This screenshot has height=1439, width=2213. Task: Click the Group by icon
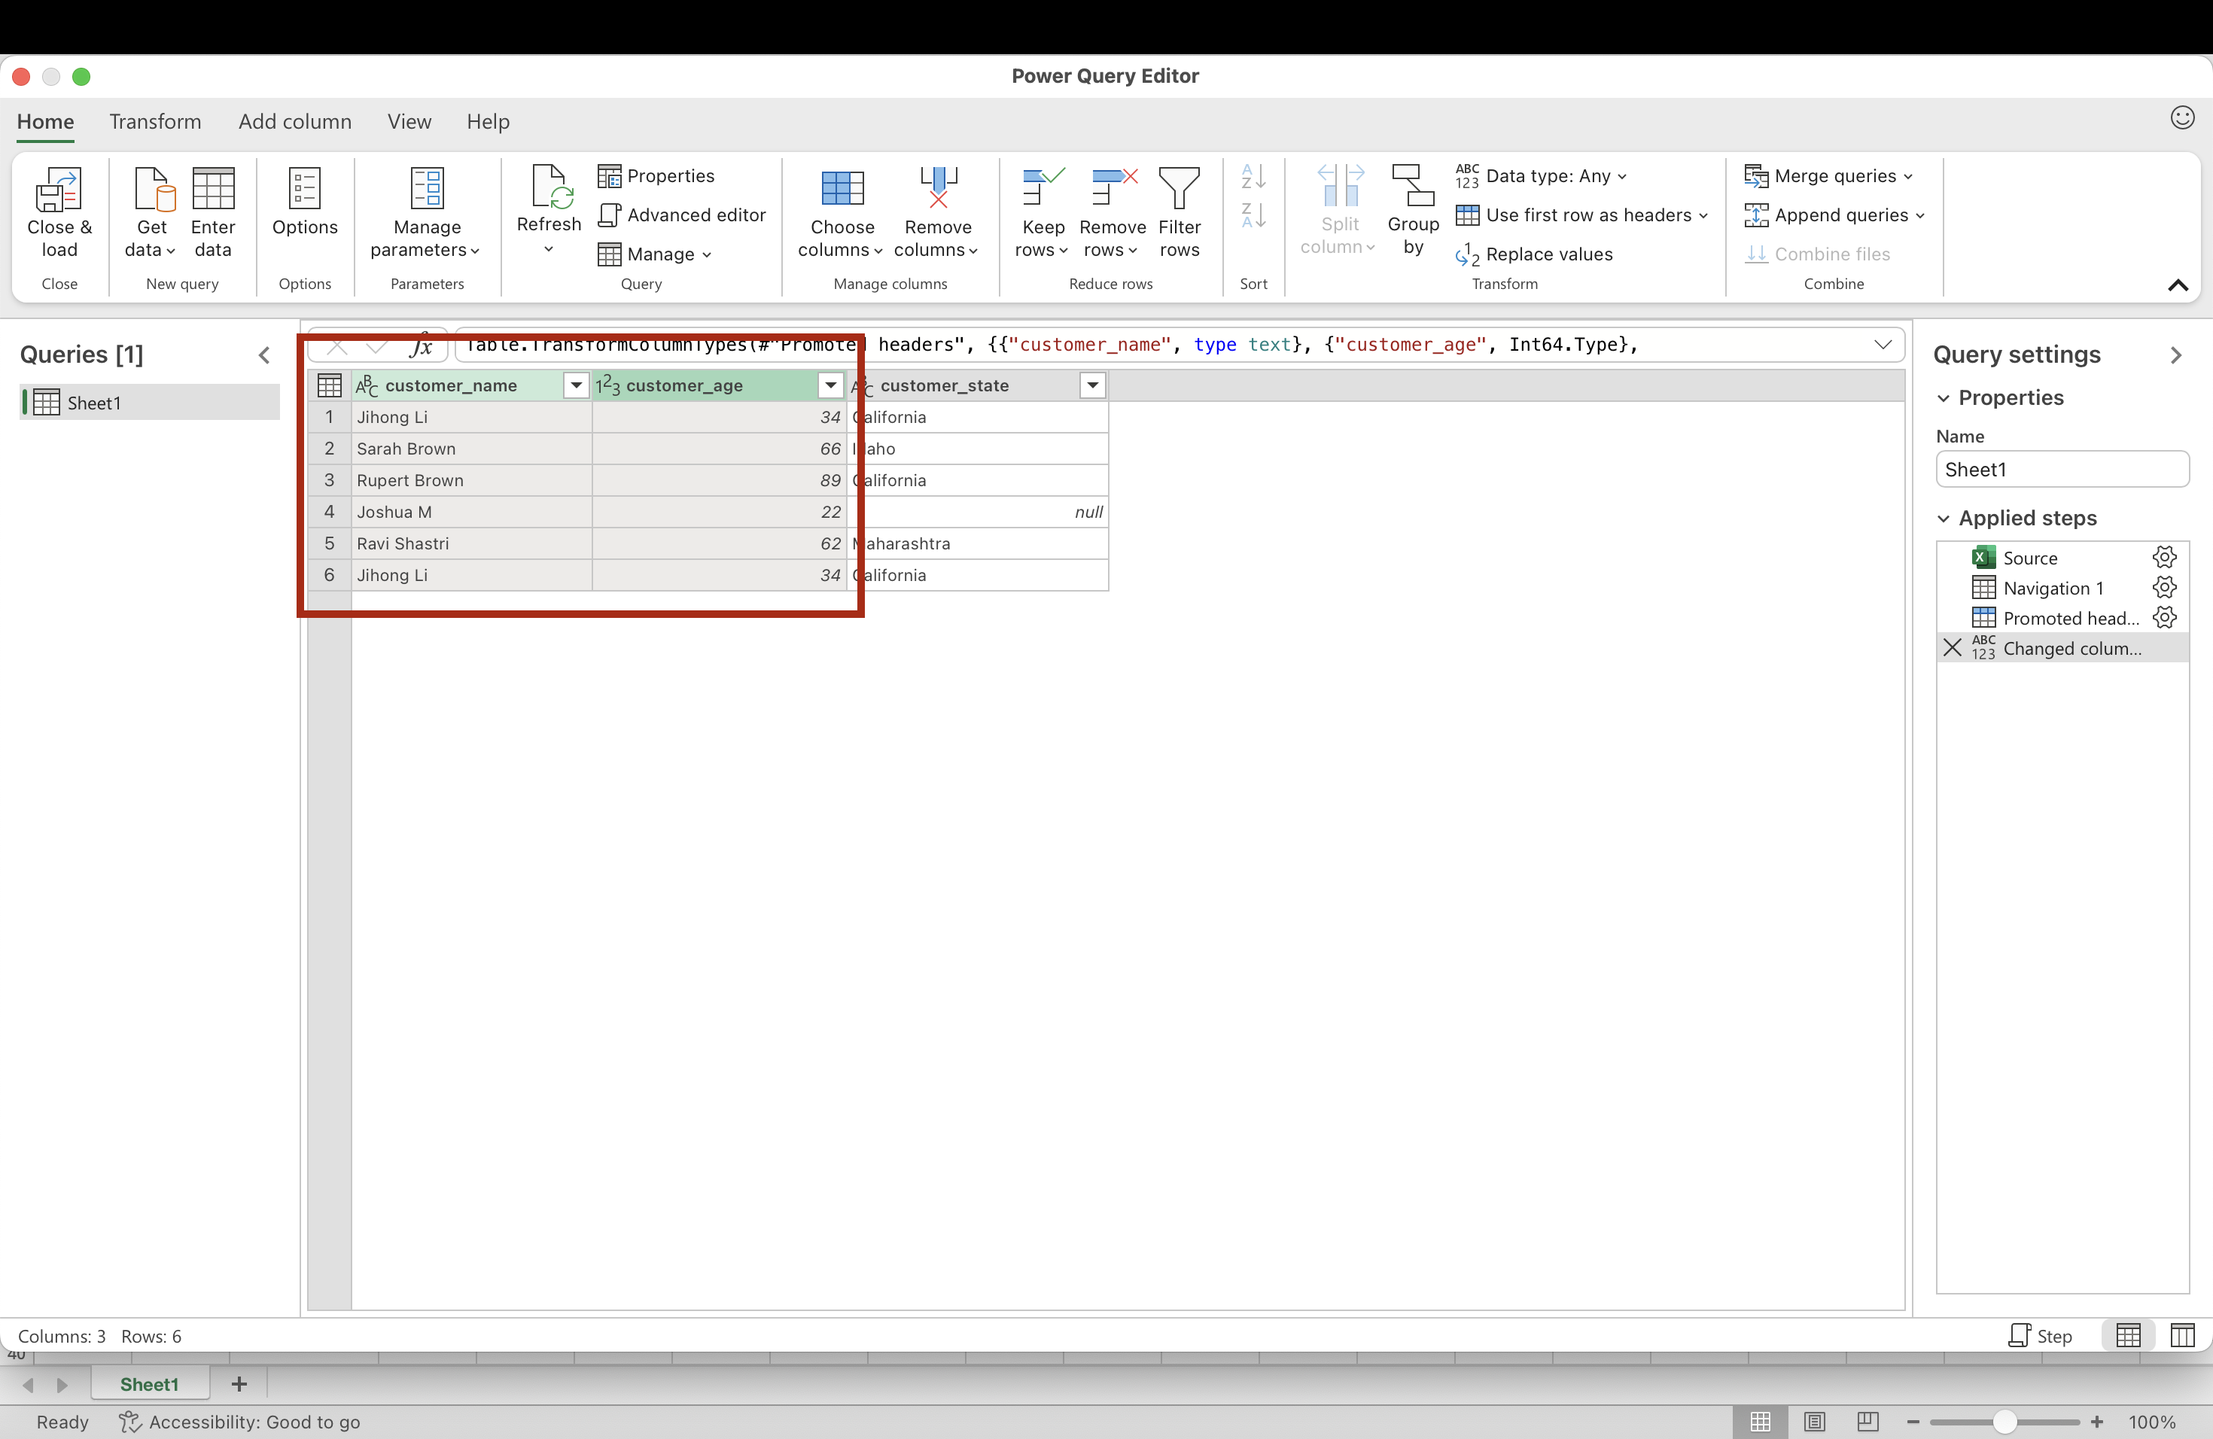tap(1412, 186)
